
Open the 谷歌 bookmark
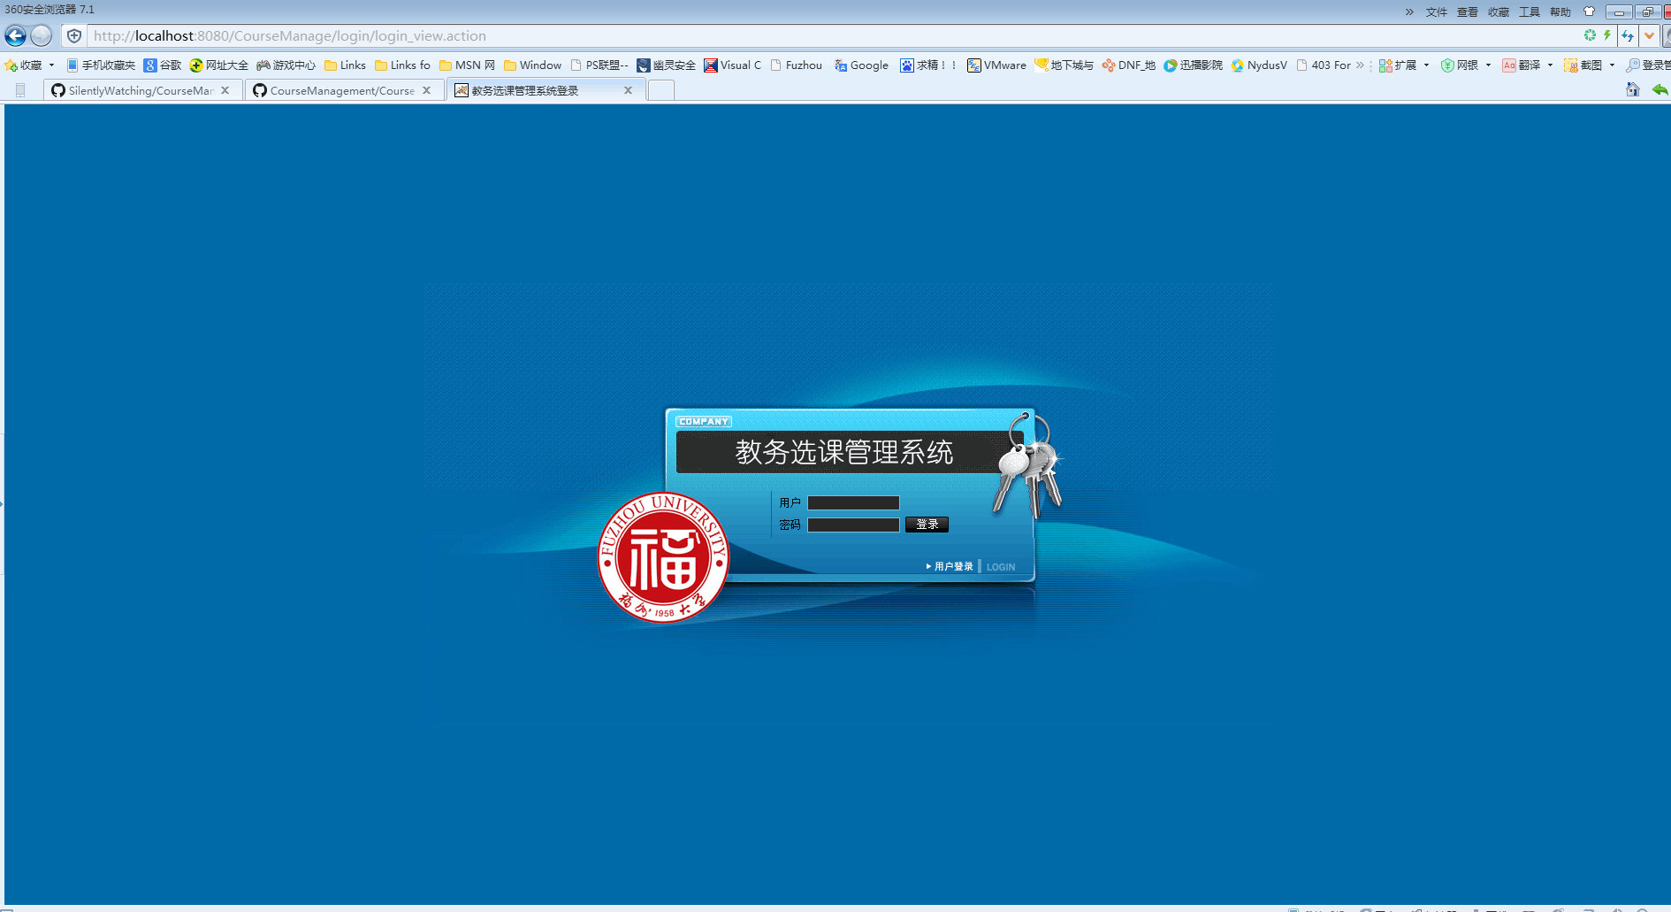click(163, 65)
